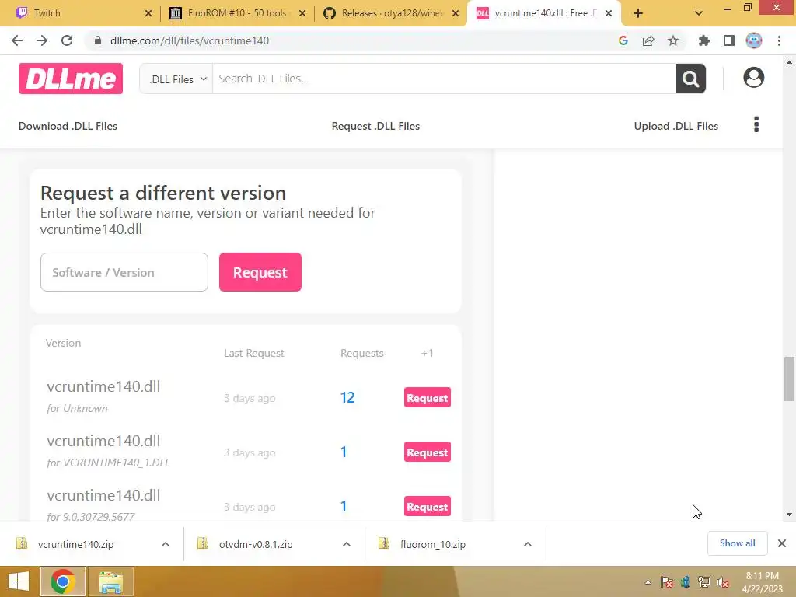Click the Action Center flag icon

(666, 582)
